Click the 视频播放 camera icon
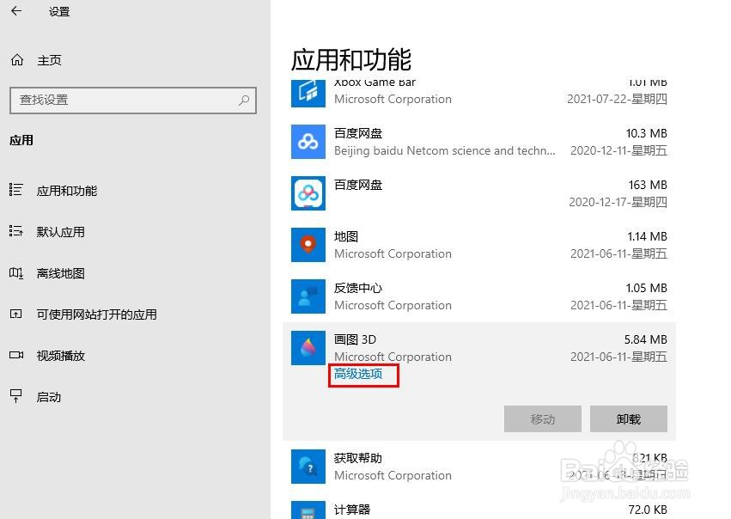The width and height of the screenshot is (731, 519). [16, 356]
